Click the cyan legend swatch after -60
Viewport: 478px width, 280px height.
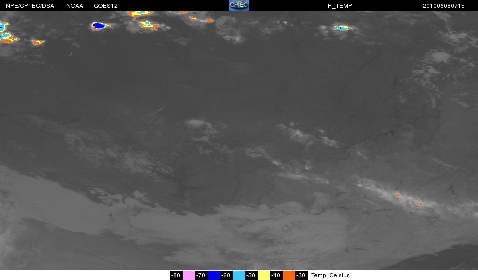pyautogui.click(x=239, y=275)
